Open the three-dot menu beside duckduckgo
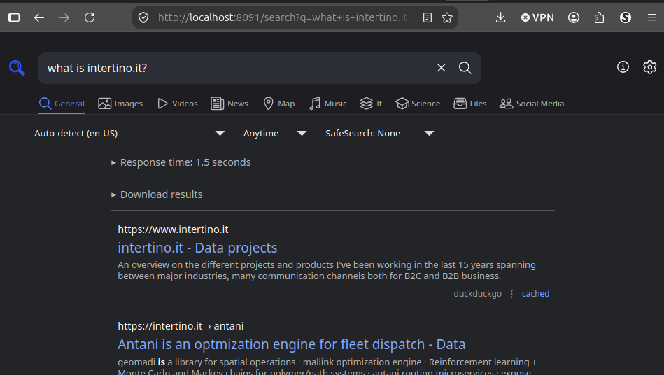 (x=511, y=294)
